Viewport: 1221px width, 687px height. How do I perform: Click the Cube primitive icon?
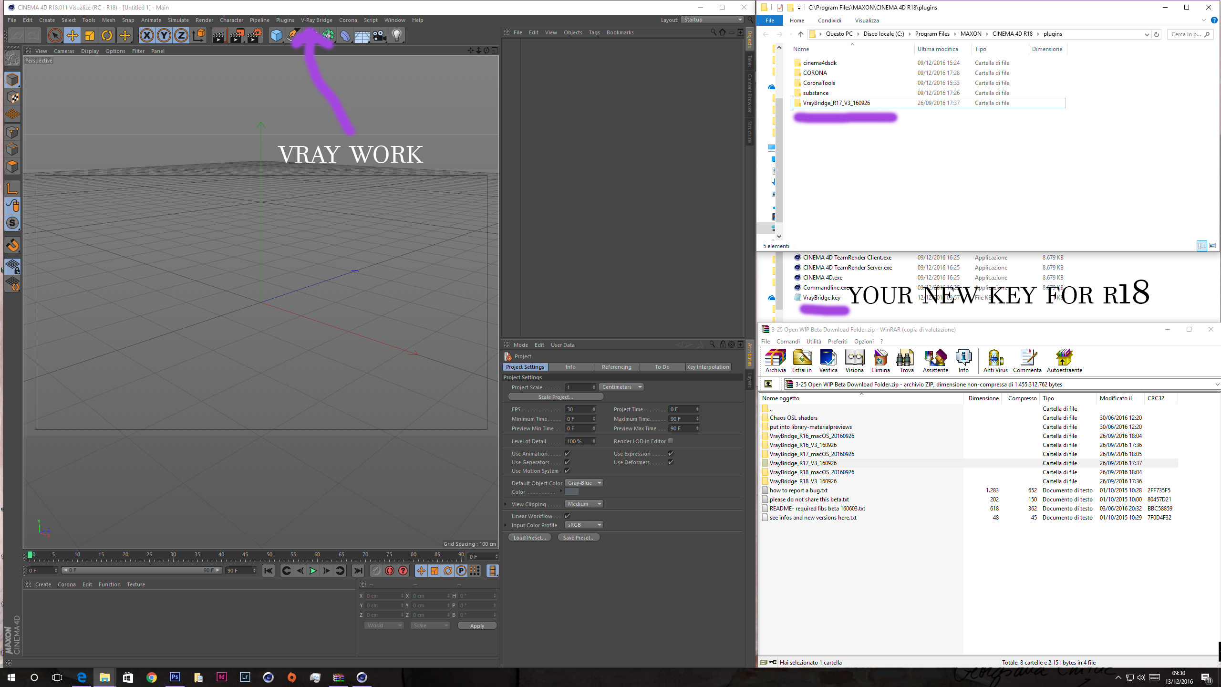pos(276,35)
